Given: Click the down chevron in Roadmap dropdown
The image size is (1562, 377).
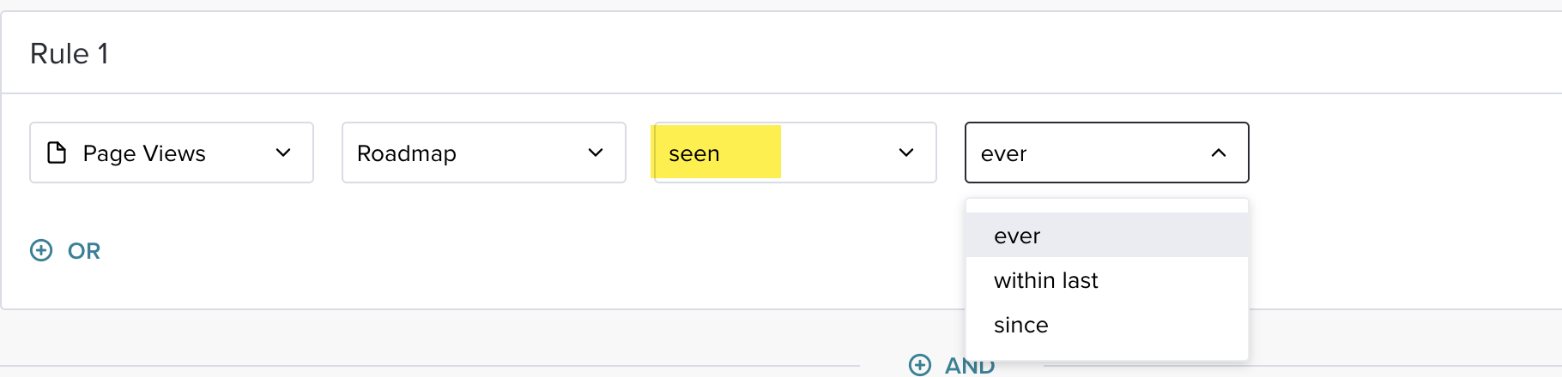Looking at the screenshot, I should click(596, 153).
